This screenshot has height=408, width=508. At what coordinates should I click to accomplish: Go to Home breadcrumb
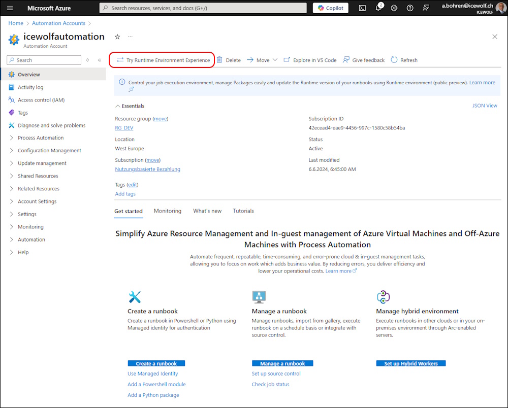(x=16, y=23)
